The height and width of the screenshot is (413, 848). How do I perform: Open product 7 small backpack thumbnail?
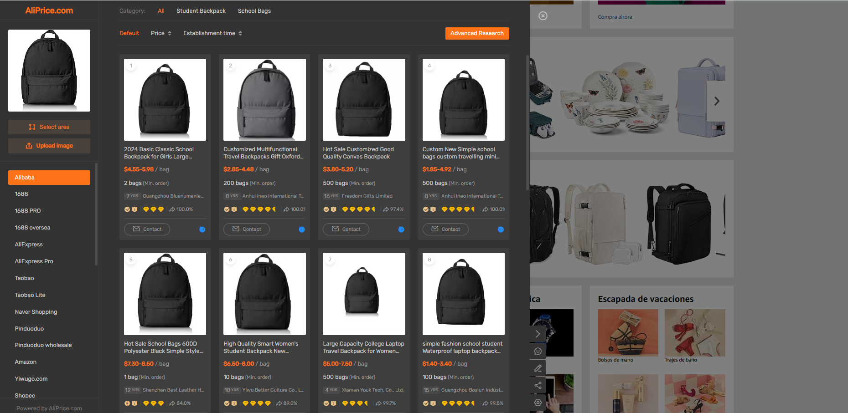pyautogui.click(x=364, y=294)
